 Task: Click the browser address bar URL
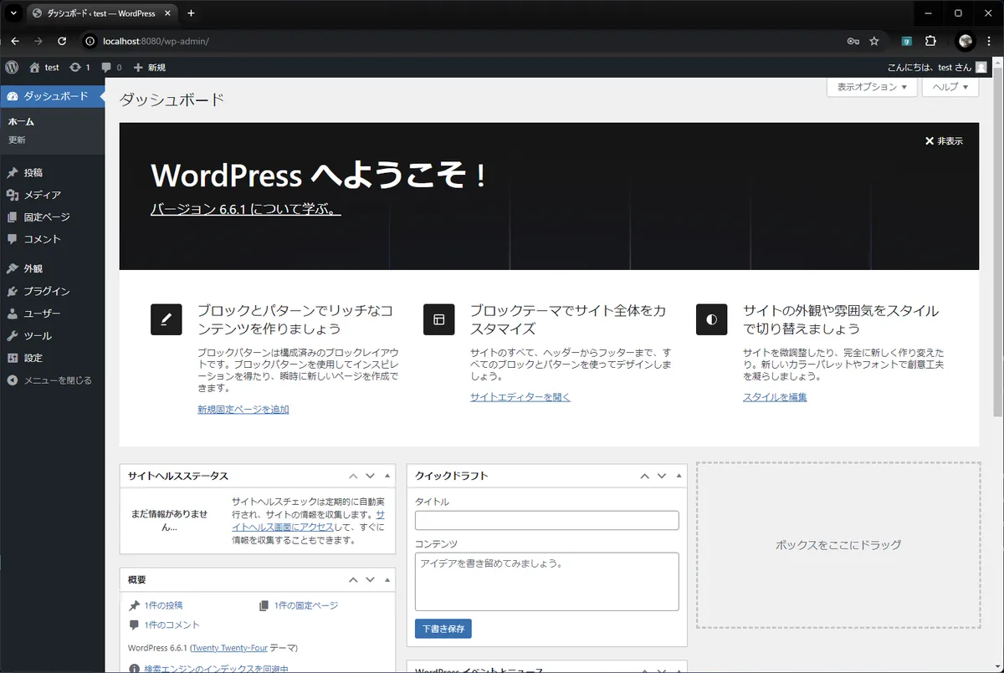156,41
